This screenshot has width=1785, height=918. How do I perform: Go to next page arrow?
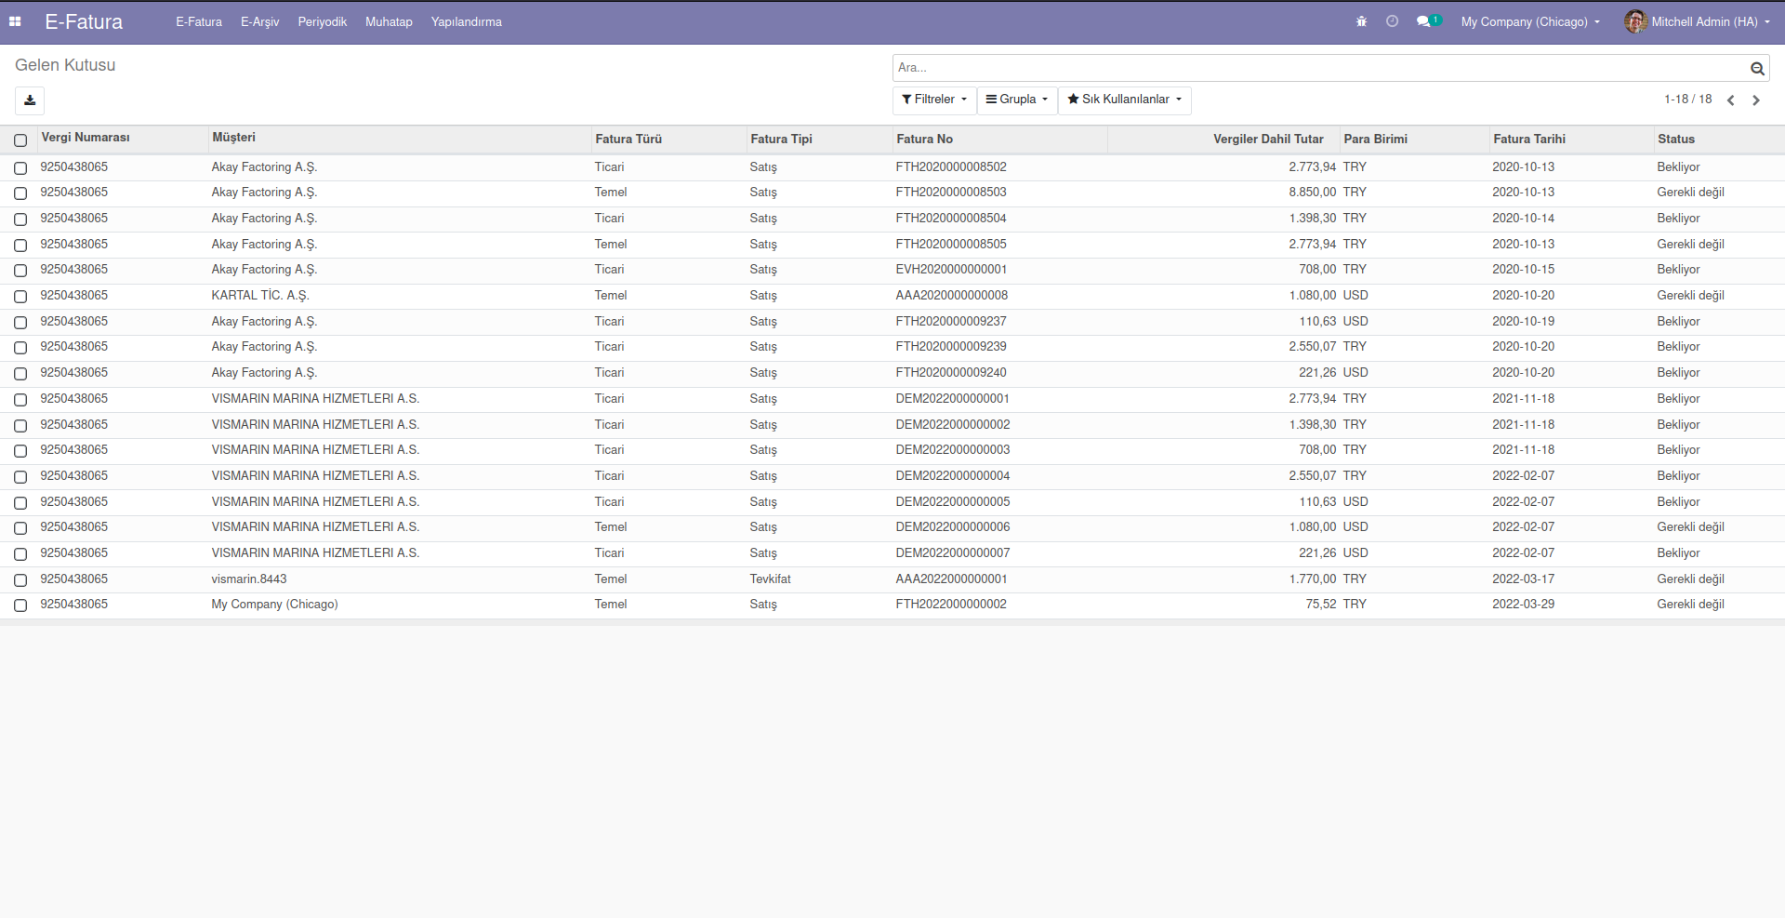1756,100
